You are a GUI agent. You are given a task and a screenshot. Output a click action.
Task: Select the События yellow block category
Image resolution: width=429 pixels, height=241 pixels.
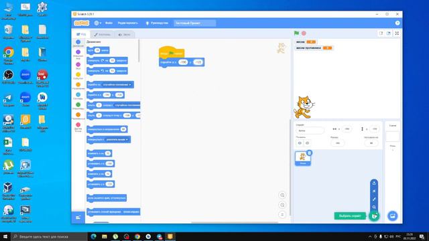78,76
